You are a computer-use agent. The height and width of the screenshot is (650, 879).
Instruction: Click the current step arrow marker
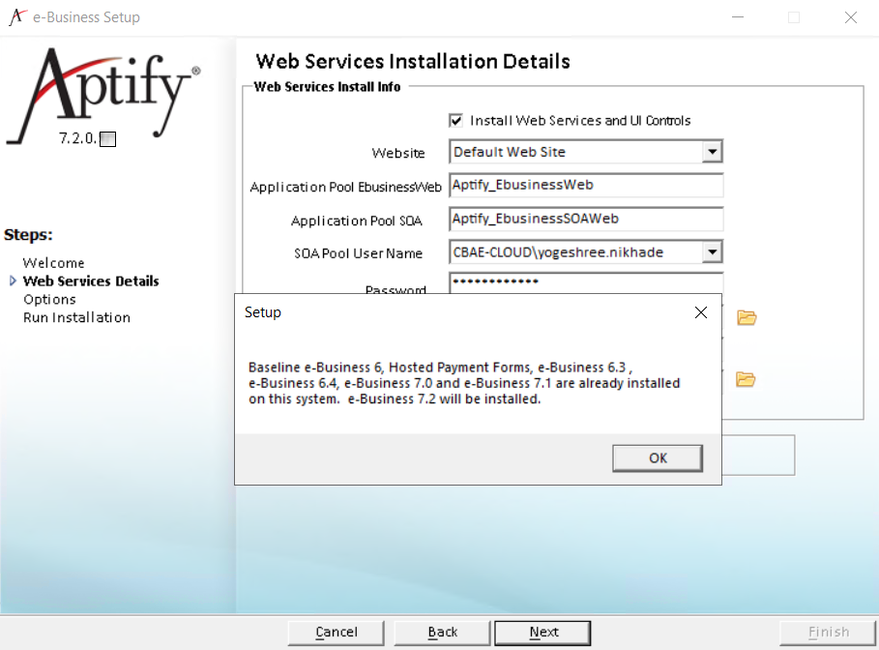(x=13, y=281)
